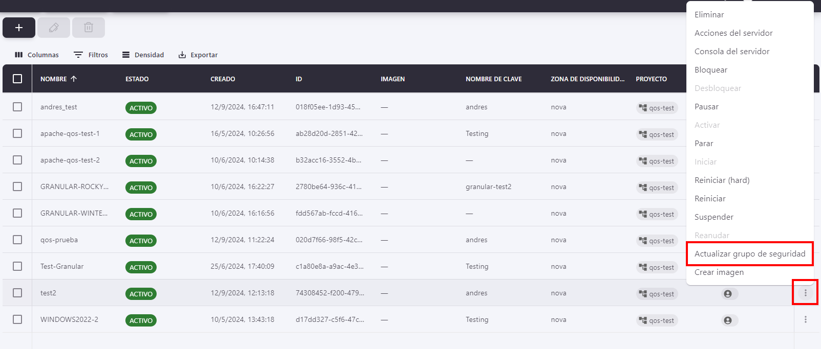
Task: Open three-dot menu for WINDOWS2022-2 row
Action: pos(805,319)
